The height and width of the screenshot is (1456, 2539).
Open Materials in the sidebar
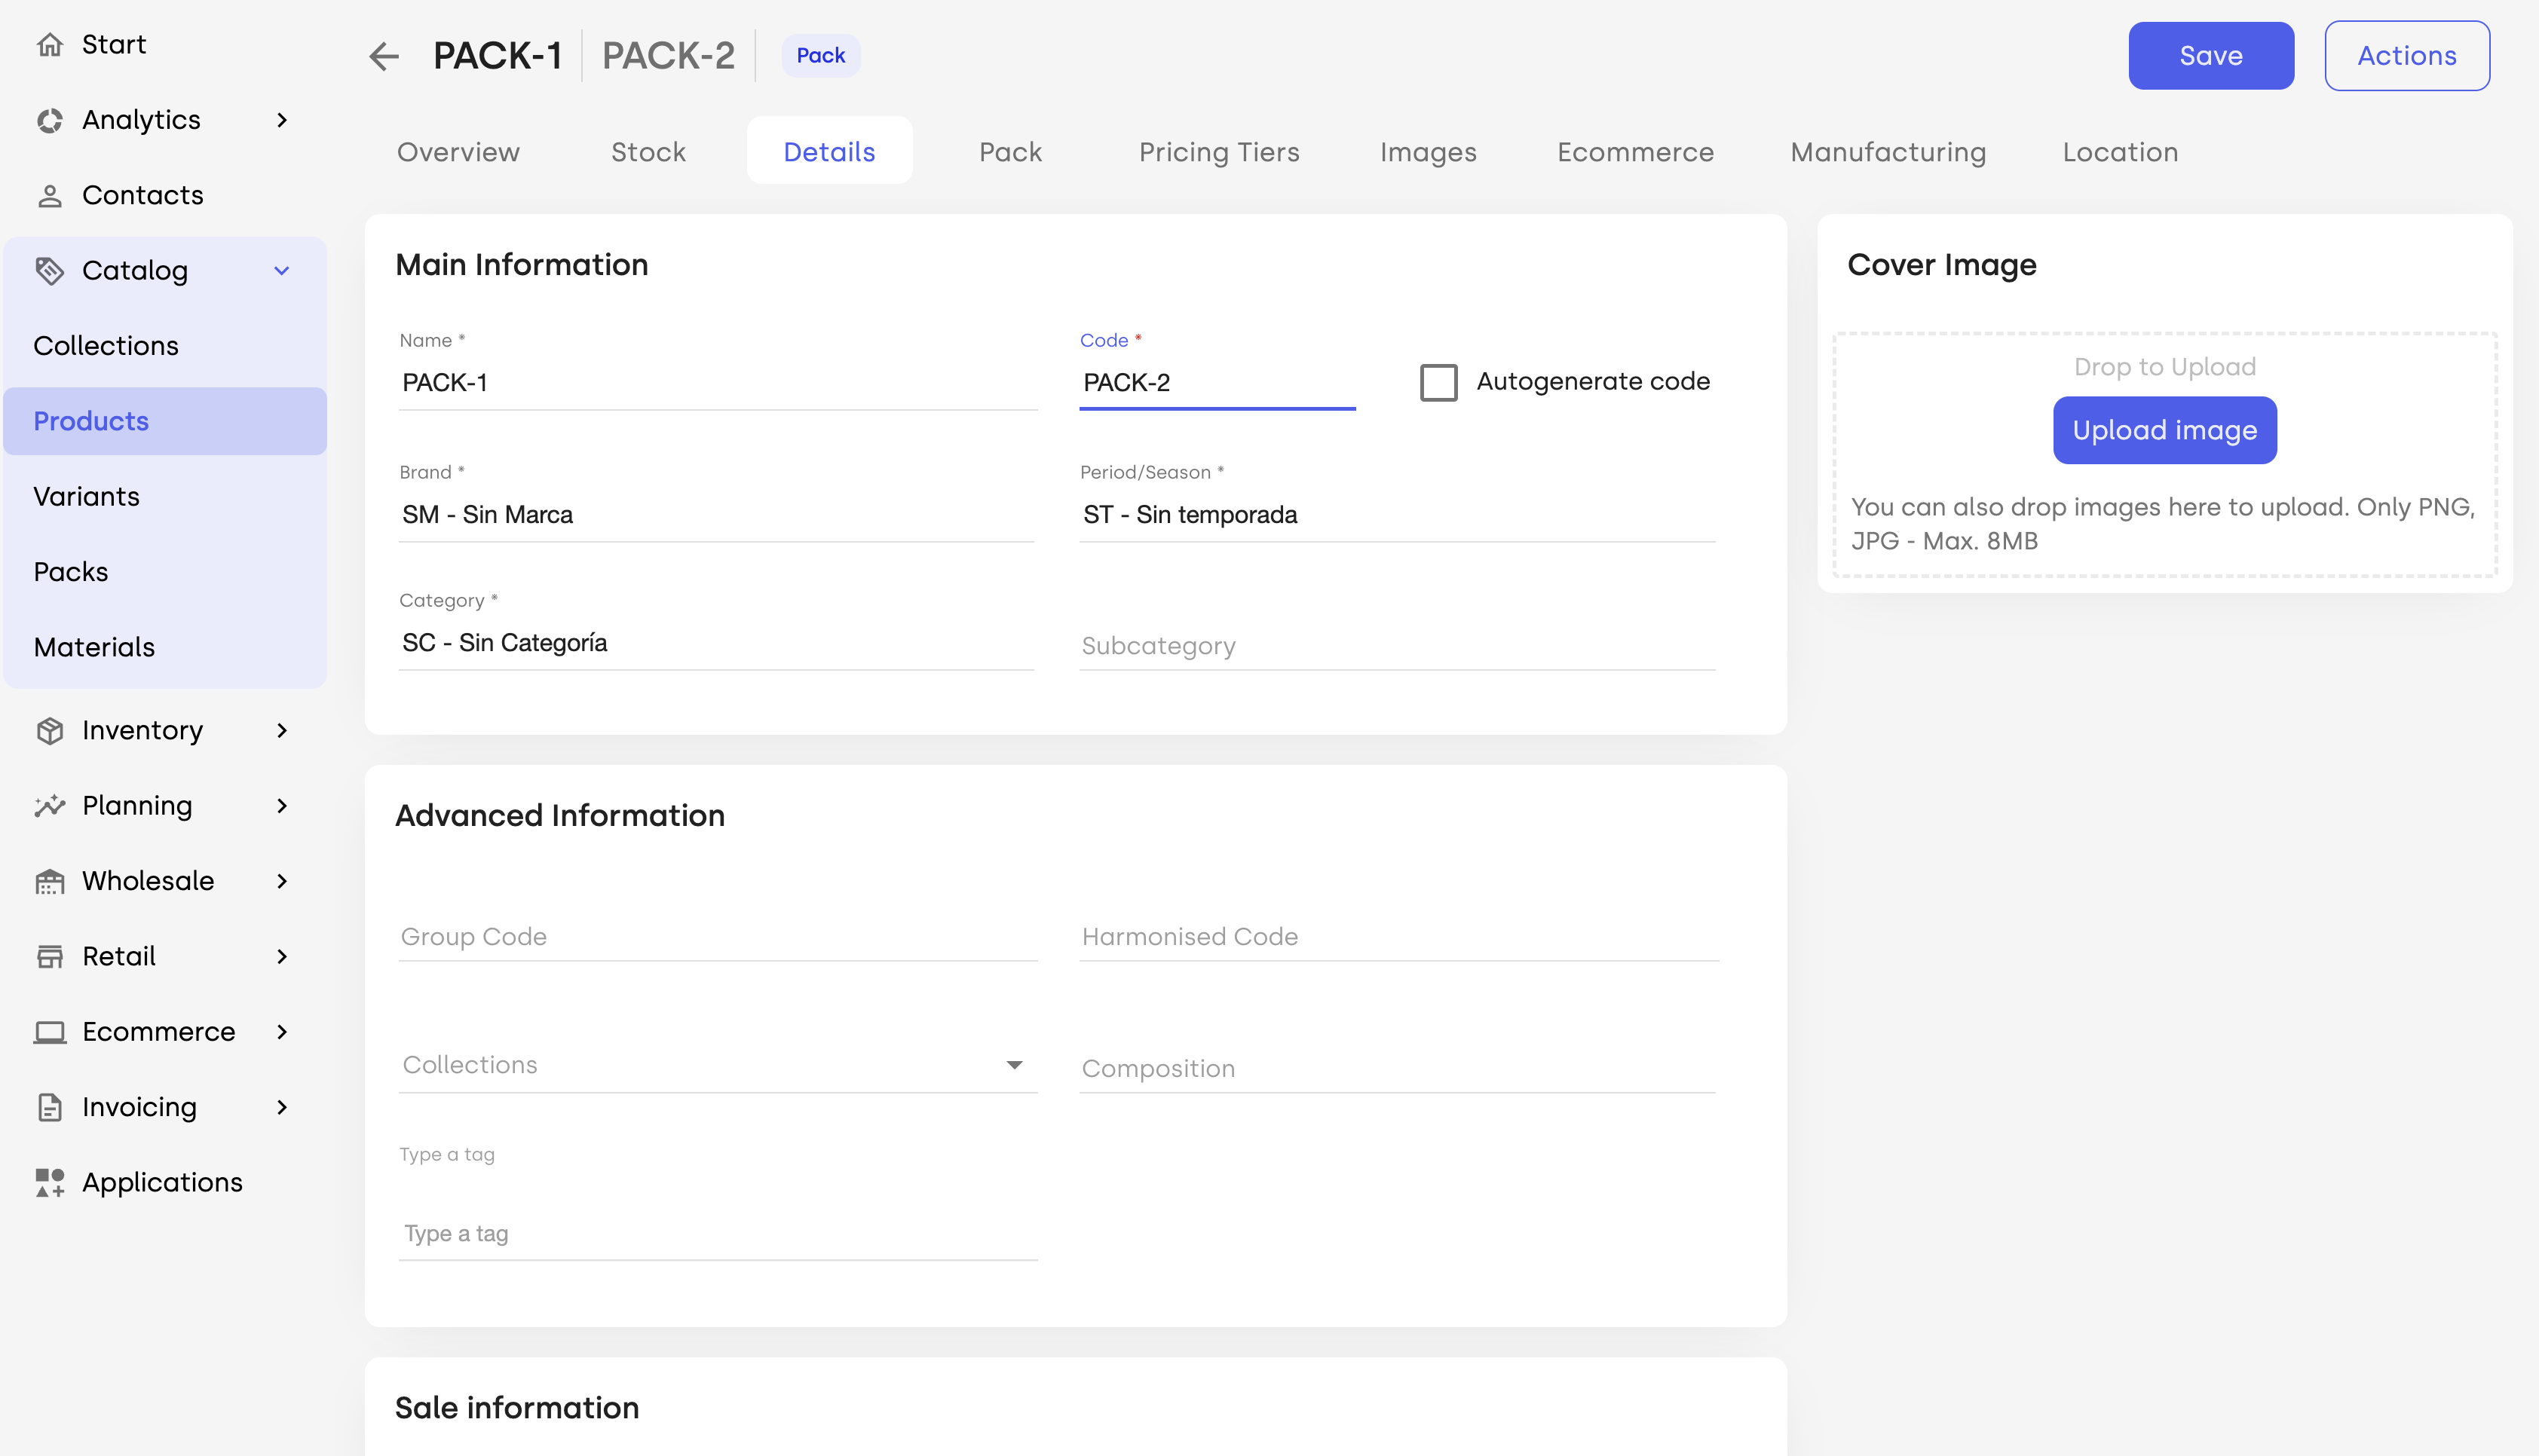(x=165, y=647)
